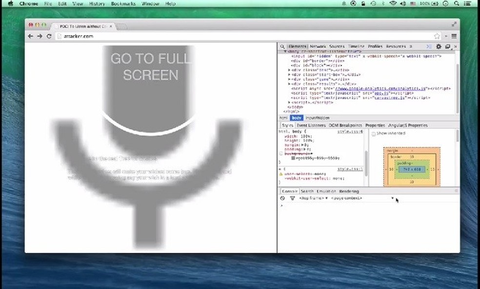Click the Wi-Fi menu bar icon
Image resolution: width=480 pixels, height=289 pixels.
pos(393,4)
